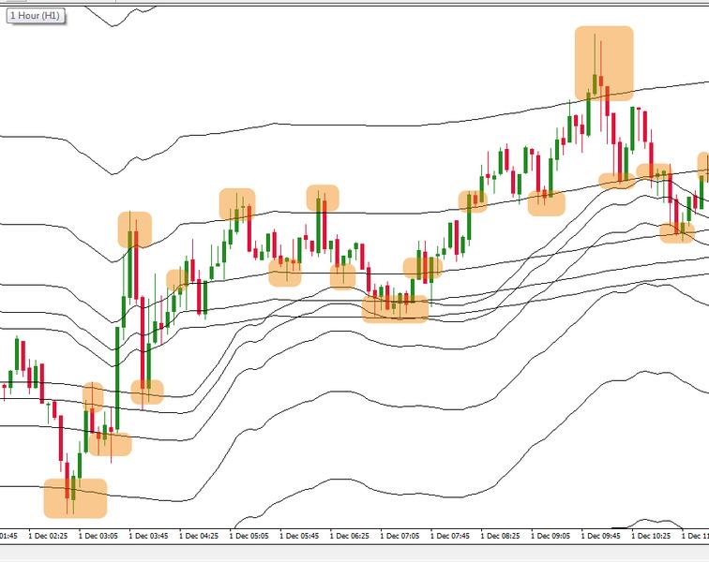Image resolution: width=709 pixels, height=562 pixels.
Task: Select the 1 Dec 07:45 axis label
Action: [449, 536]
